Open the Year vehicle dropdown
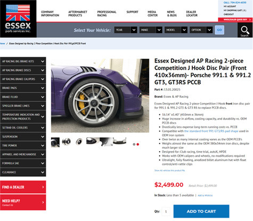 (x=126, y=30)
